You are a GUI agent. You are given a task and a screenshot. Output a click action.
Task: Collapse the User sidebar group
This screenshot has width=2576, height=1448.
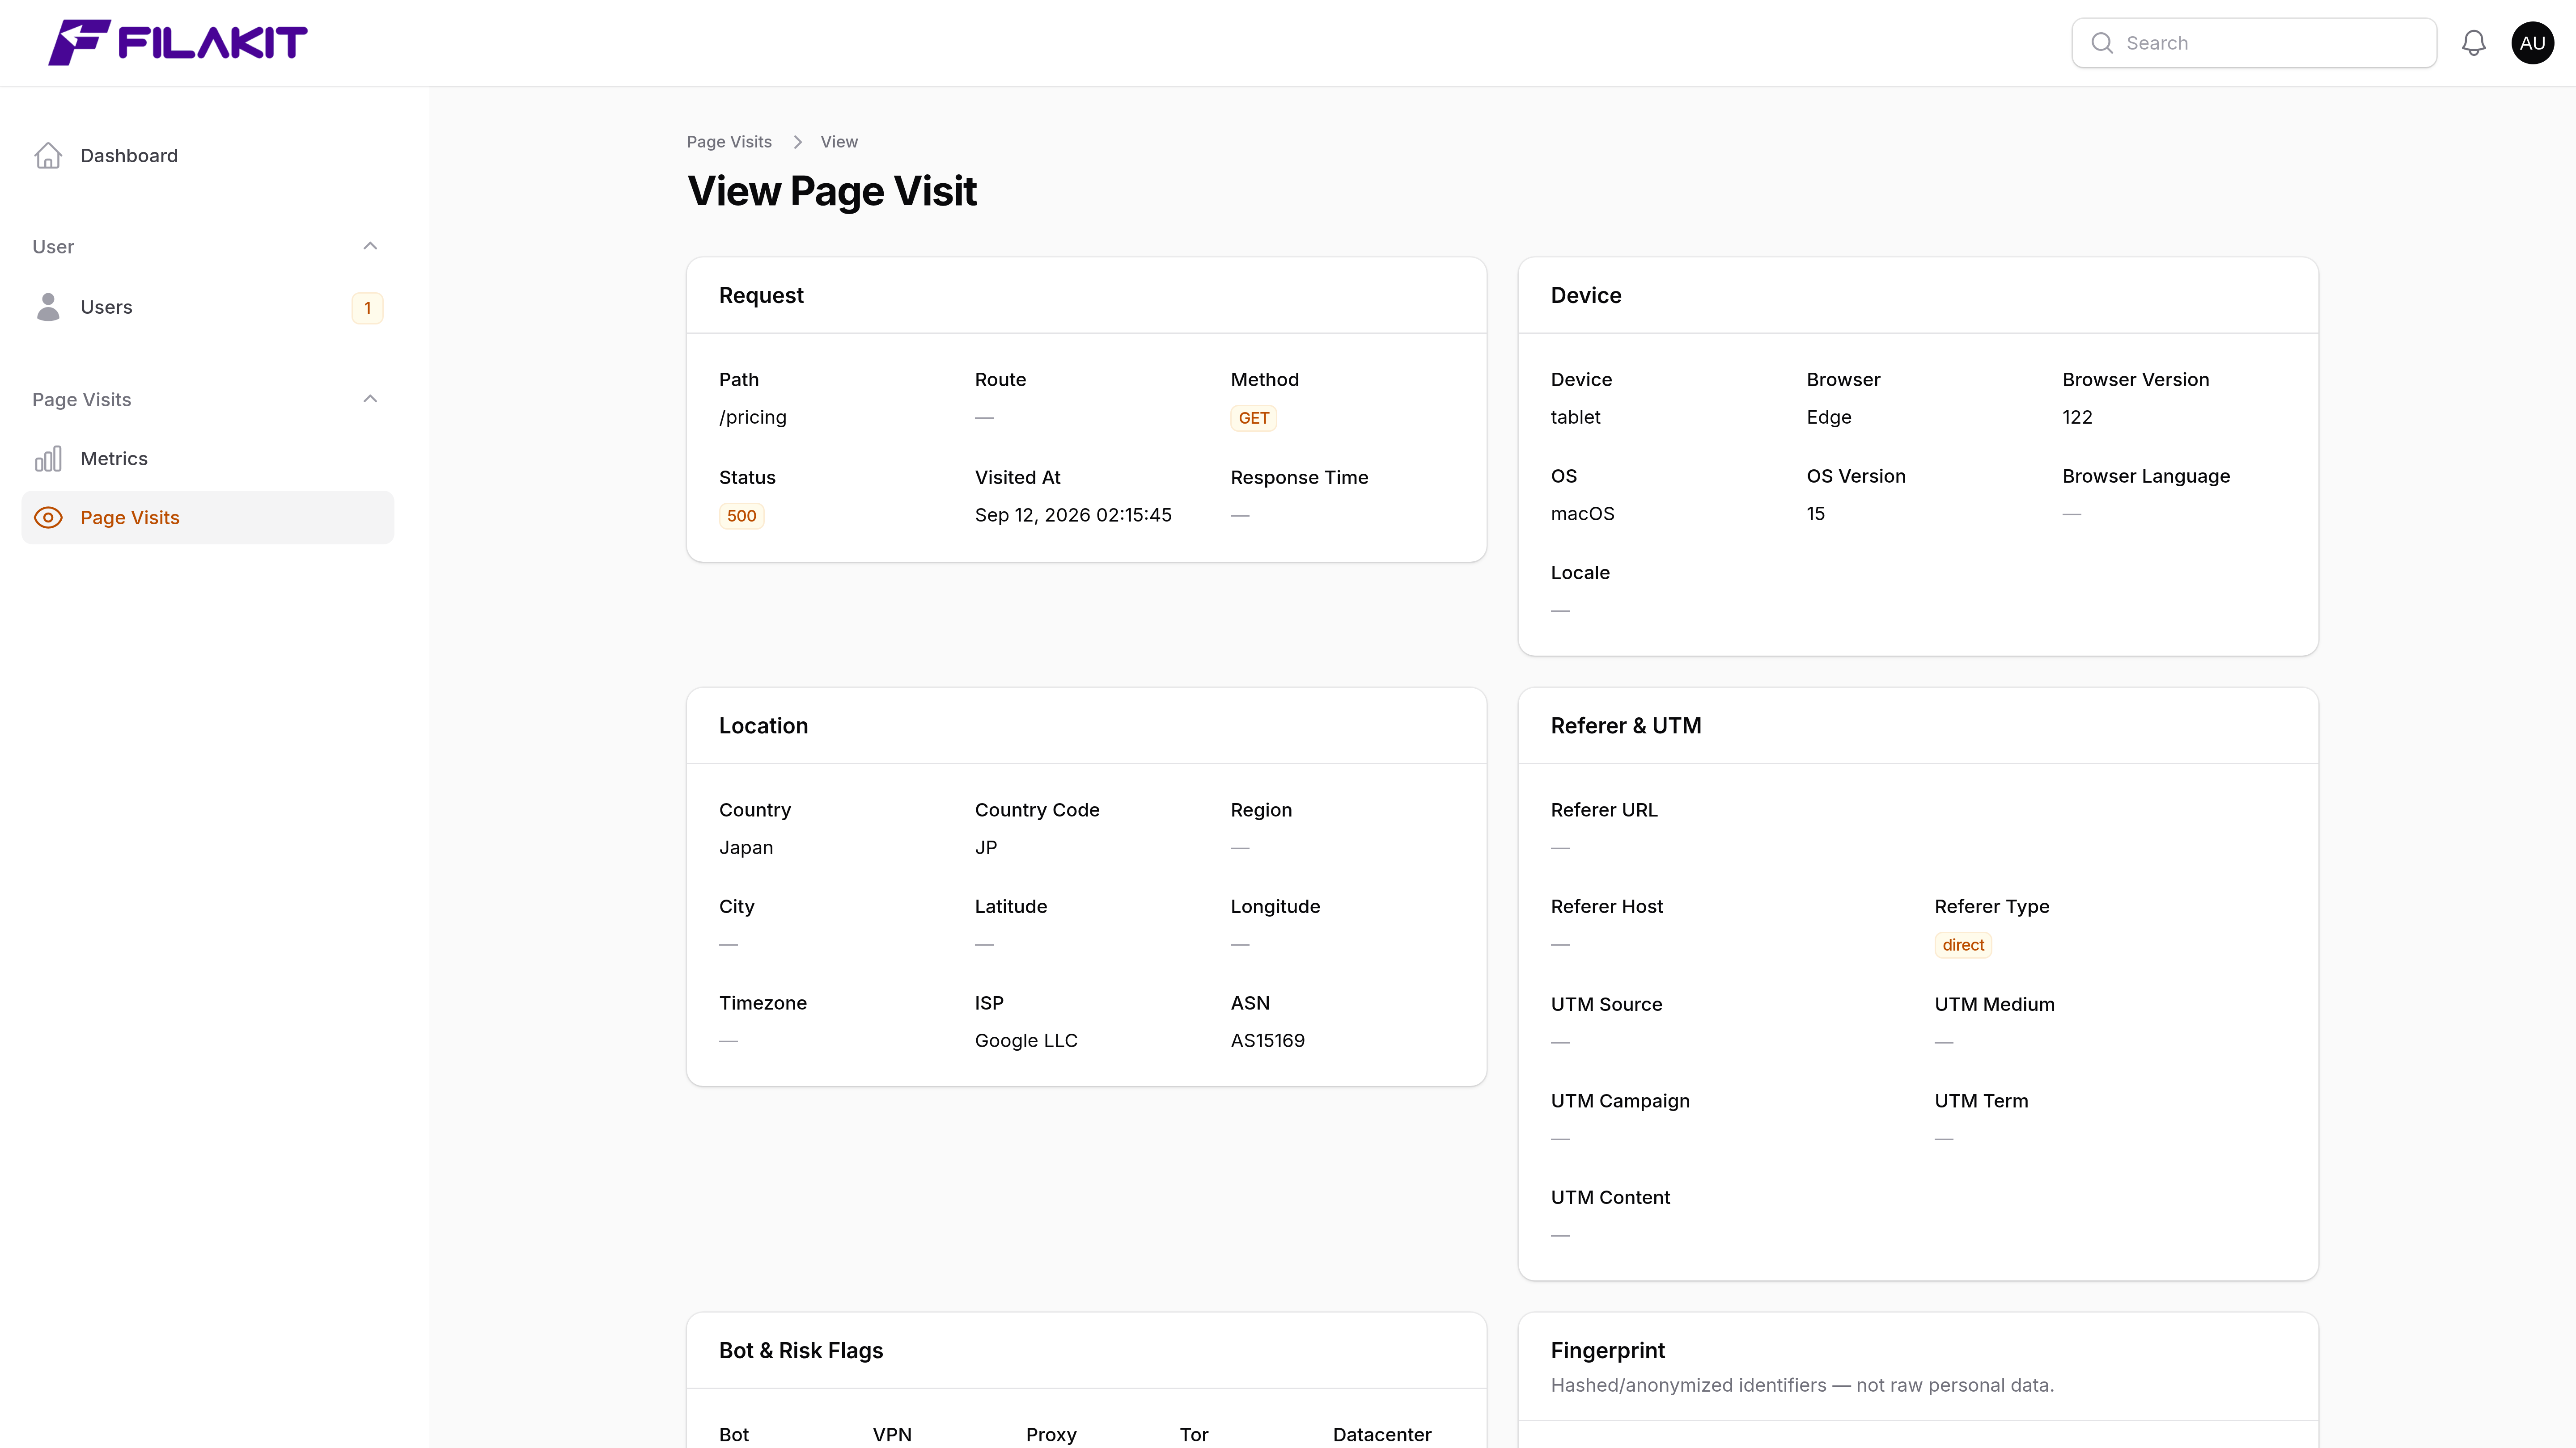tap(370, 247)
